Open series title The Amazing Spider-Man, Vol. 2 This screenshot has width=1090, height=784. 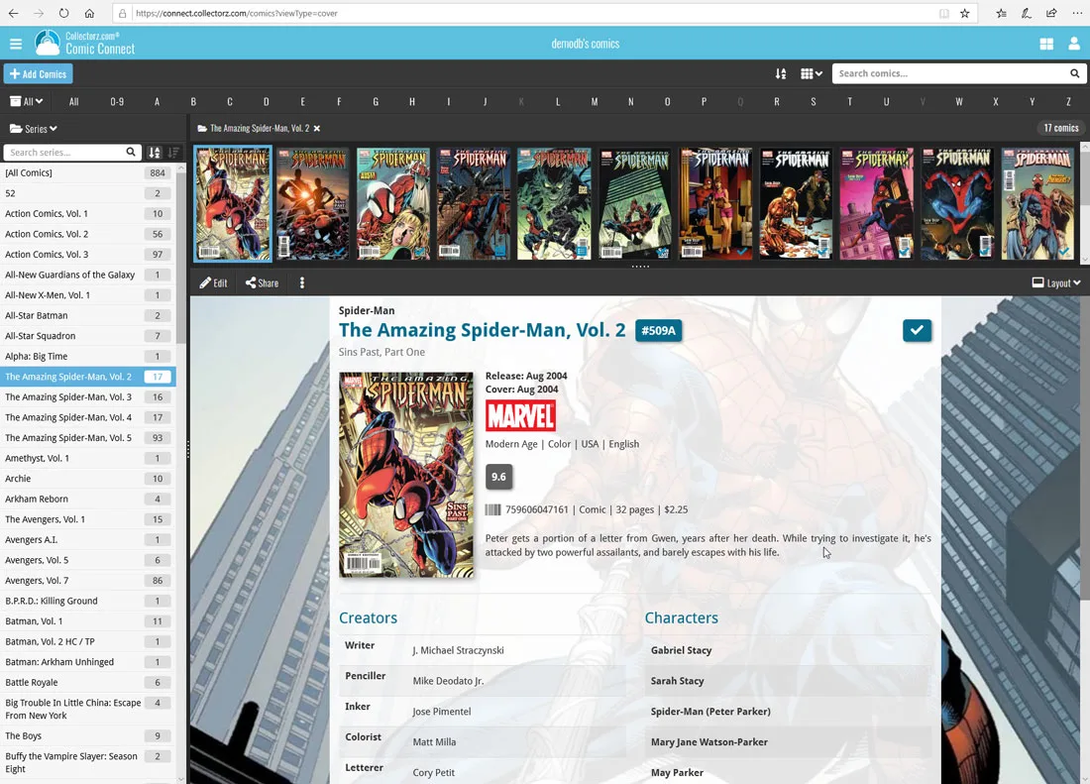tap(482, 330)
